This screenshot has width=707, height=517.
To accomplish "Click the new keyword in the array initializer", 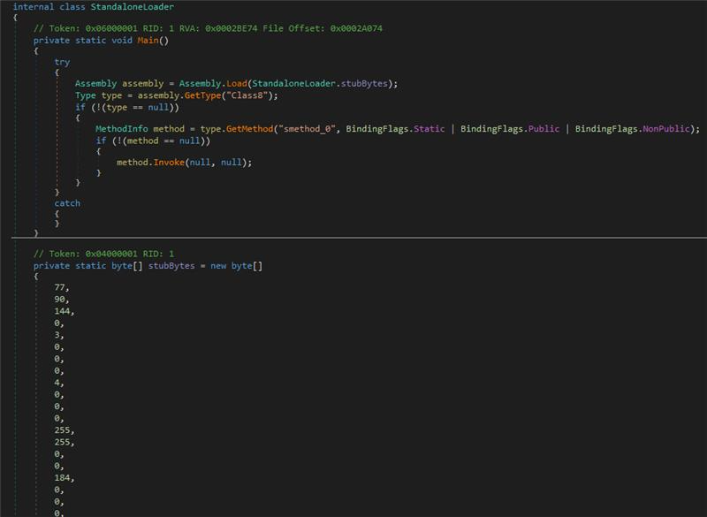I will pyautogui.click(x=218, y=266).
